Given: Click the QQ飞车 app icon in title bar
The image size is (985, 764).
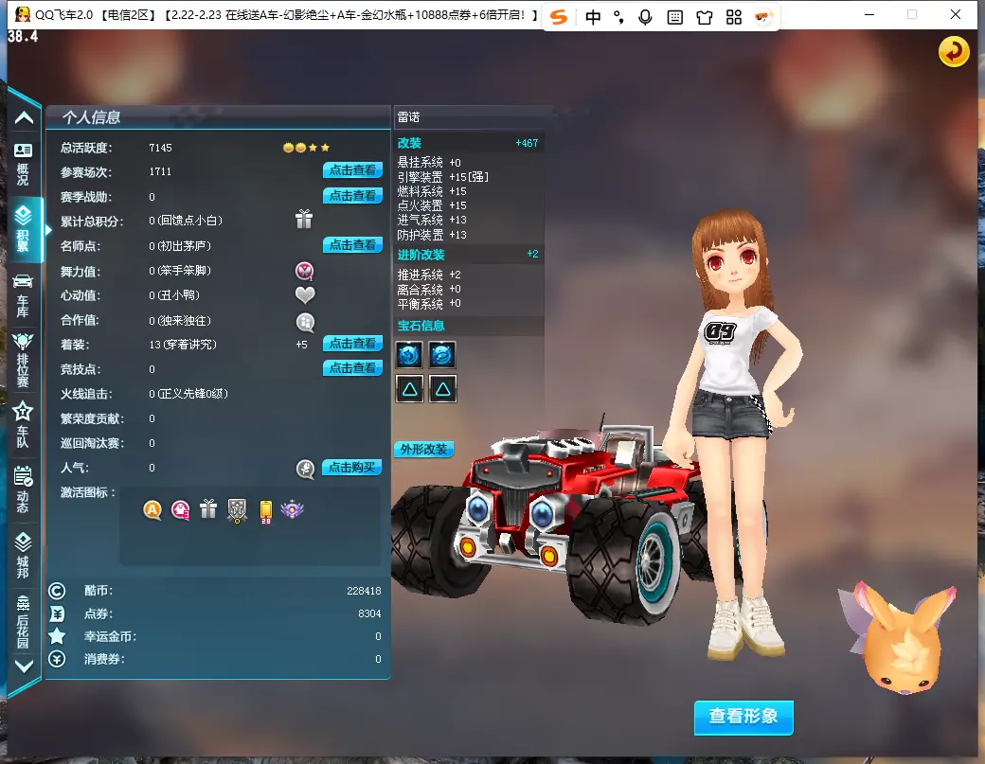Looking at the screenshot, I should pyautogui.click(x=23, y=14).
